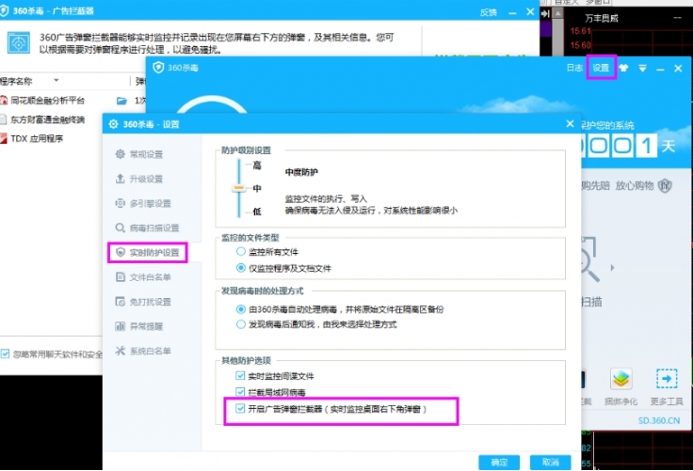This screenshot has height=471, width=693.
Task: Click folder icon in 同花顺 row
Action: (121, 101)
